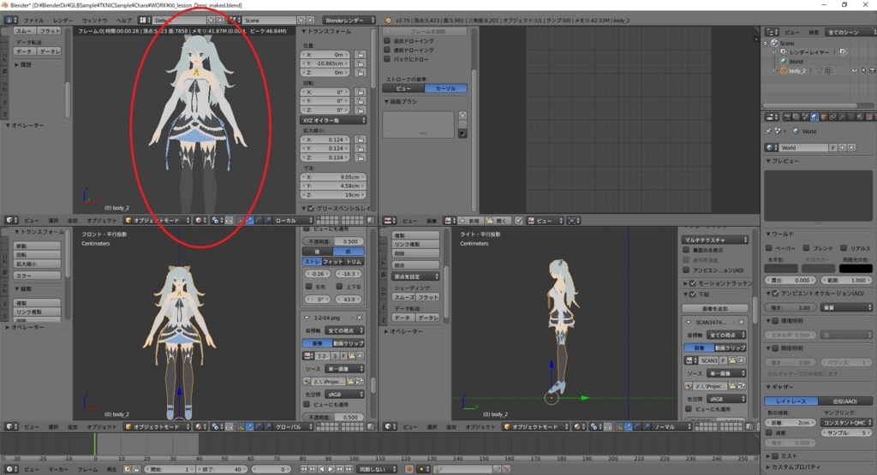Enable 追加ドローイング checkbox
877x475 pixels.
tap(387, 41)
